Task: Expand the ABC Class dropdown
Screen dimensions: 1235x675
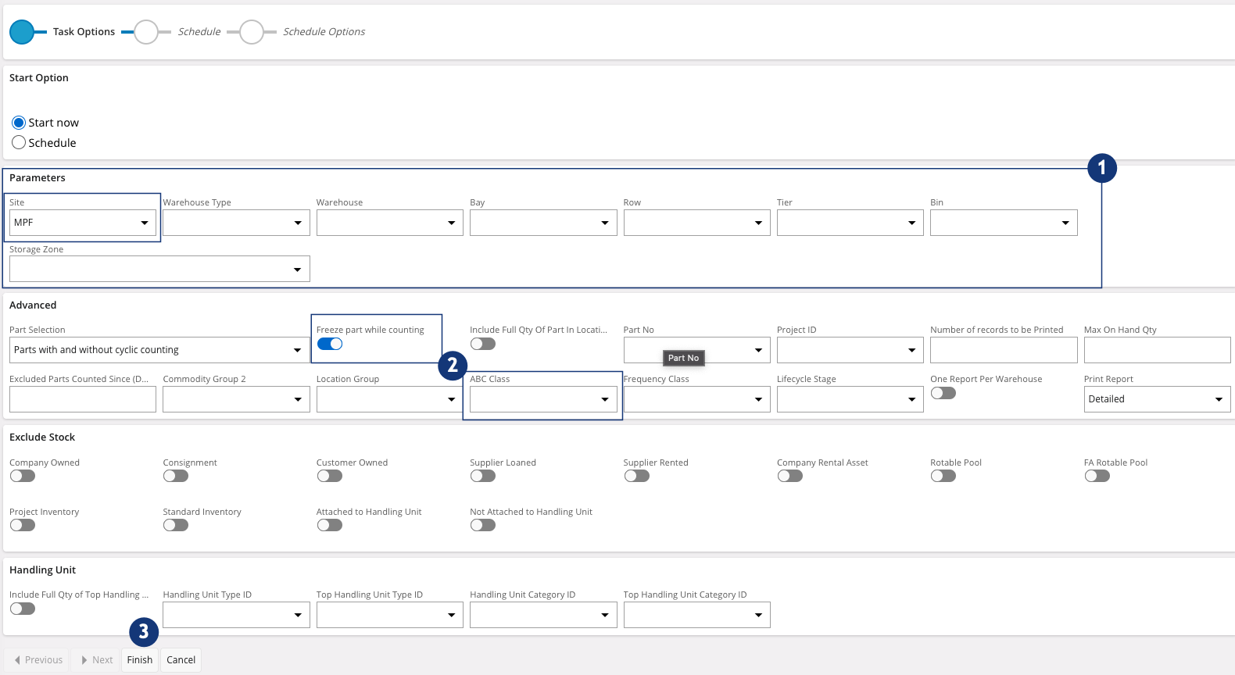Action: click(542, 399)
